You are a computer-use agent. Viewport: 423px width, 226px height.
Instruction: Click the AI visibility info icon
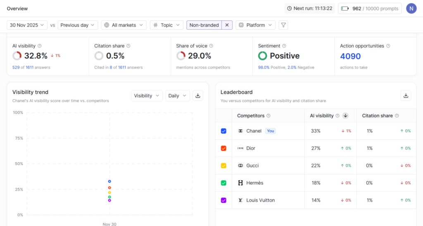[x=40, y=46]
